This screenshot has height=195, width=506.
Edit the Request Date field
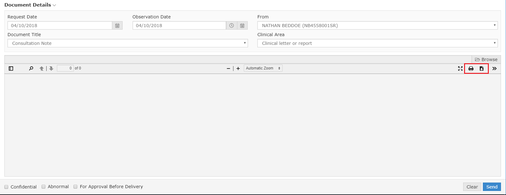(60, 26)
